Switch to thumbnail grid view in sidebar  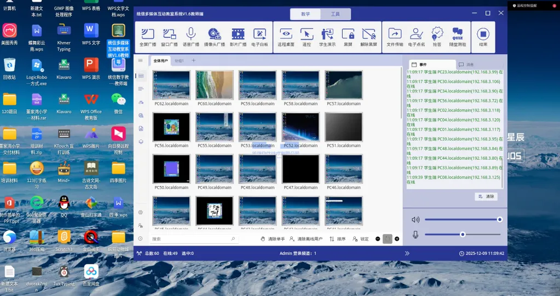point(141,76)
